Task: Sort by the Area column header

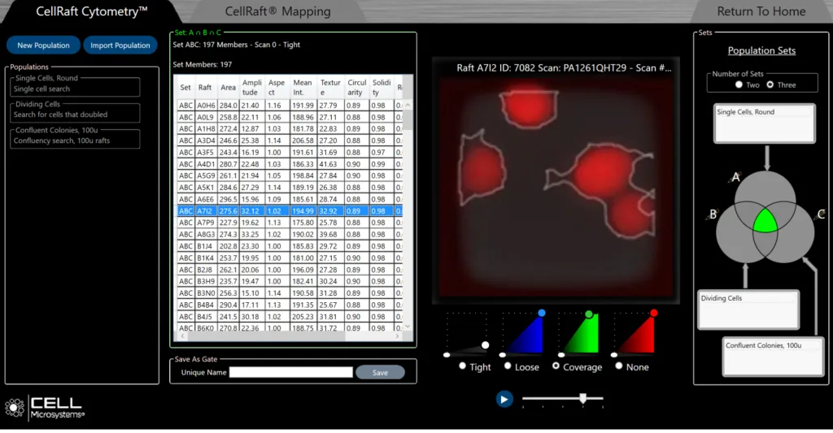Action: 229,88
